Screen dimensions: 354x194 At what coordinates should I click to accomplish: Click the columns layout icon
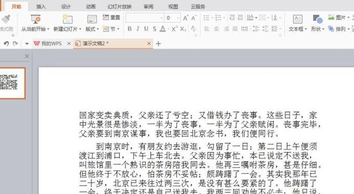click(274, 29)
